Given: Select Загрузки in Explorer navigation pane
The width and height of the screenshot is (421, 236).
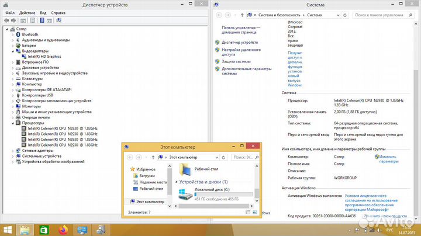Looking at the screenshot, I should pyautogui.click(x=147, y=176).
